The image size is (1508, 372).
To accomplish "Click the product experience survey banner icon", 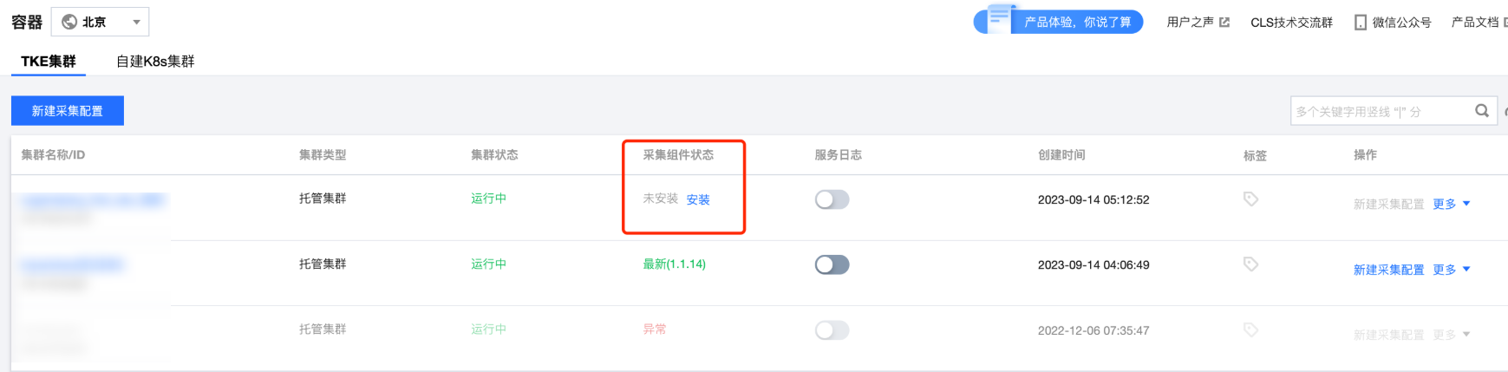I will pyautogui.click(x=999, y=18).
